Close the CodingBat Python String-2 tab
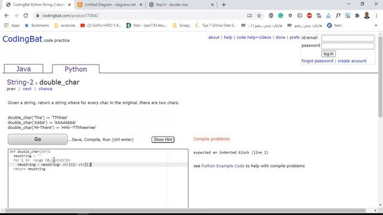 pos(69,5)
